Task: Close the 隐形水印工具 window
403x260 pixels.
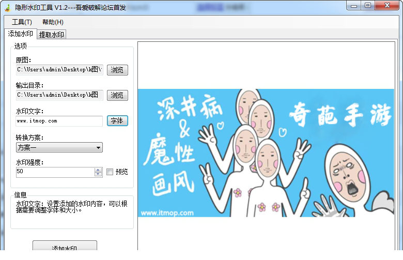Action: click(387, 5)
